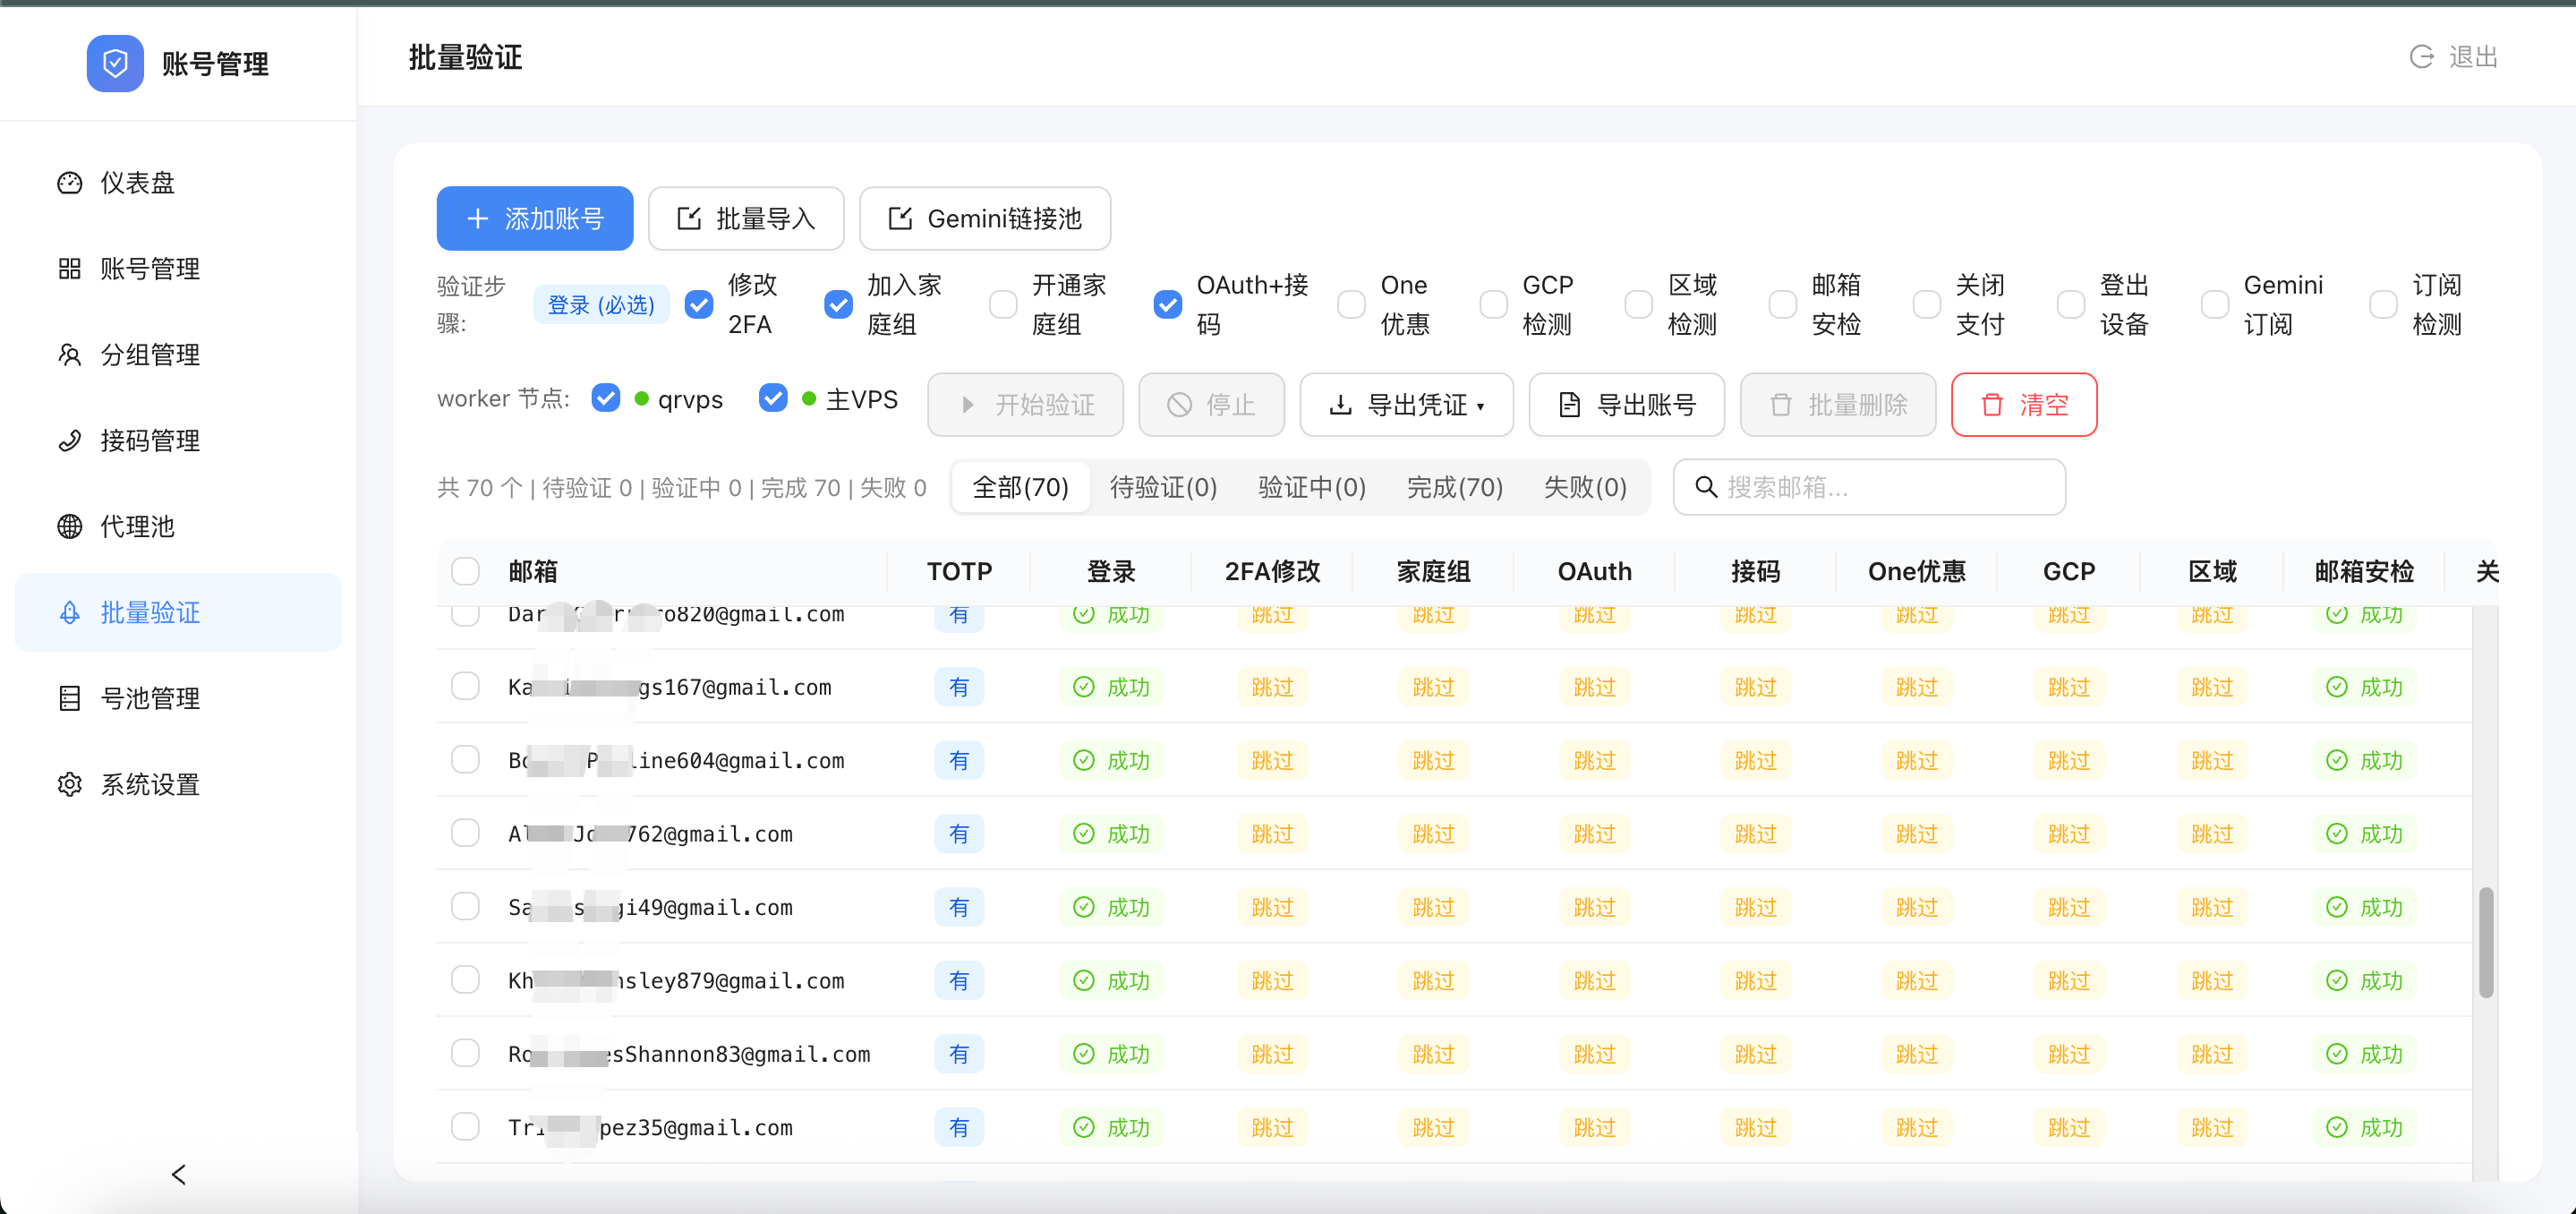Open 代理池 in the sidebar menu
Image resolution: width=2576 pixels, height=1214 pixels.
pyautogui.click(x=178, y=527)
